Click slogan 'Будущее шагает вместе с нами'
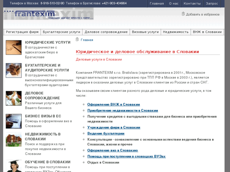This screenshot has width=230, height=172. (x=71, y=18)
